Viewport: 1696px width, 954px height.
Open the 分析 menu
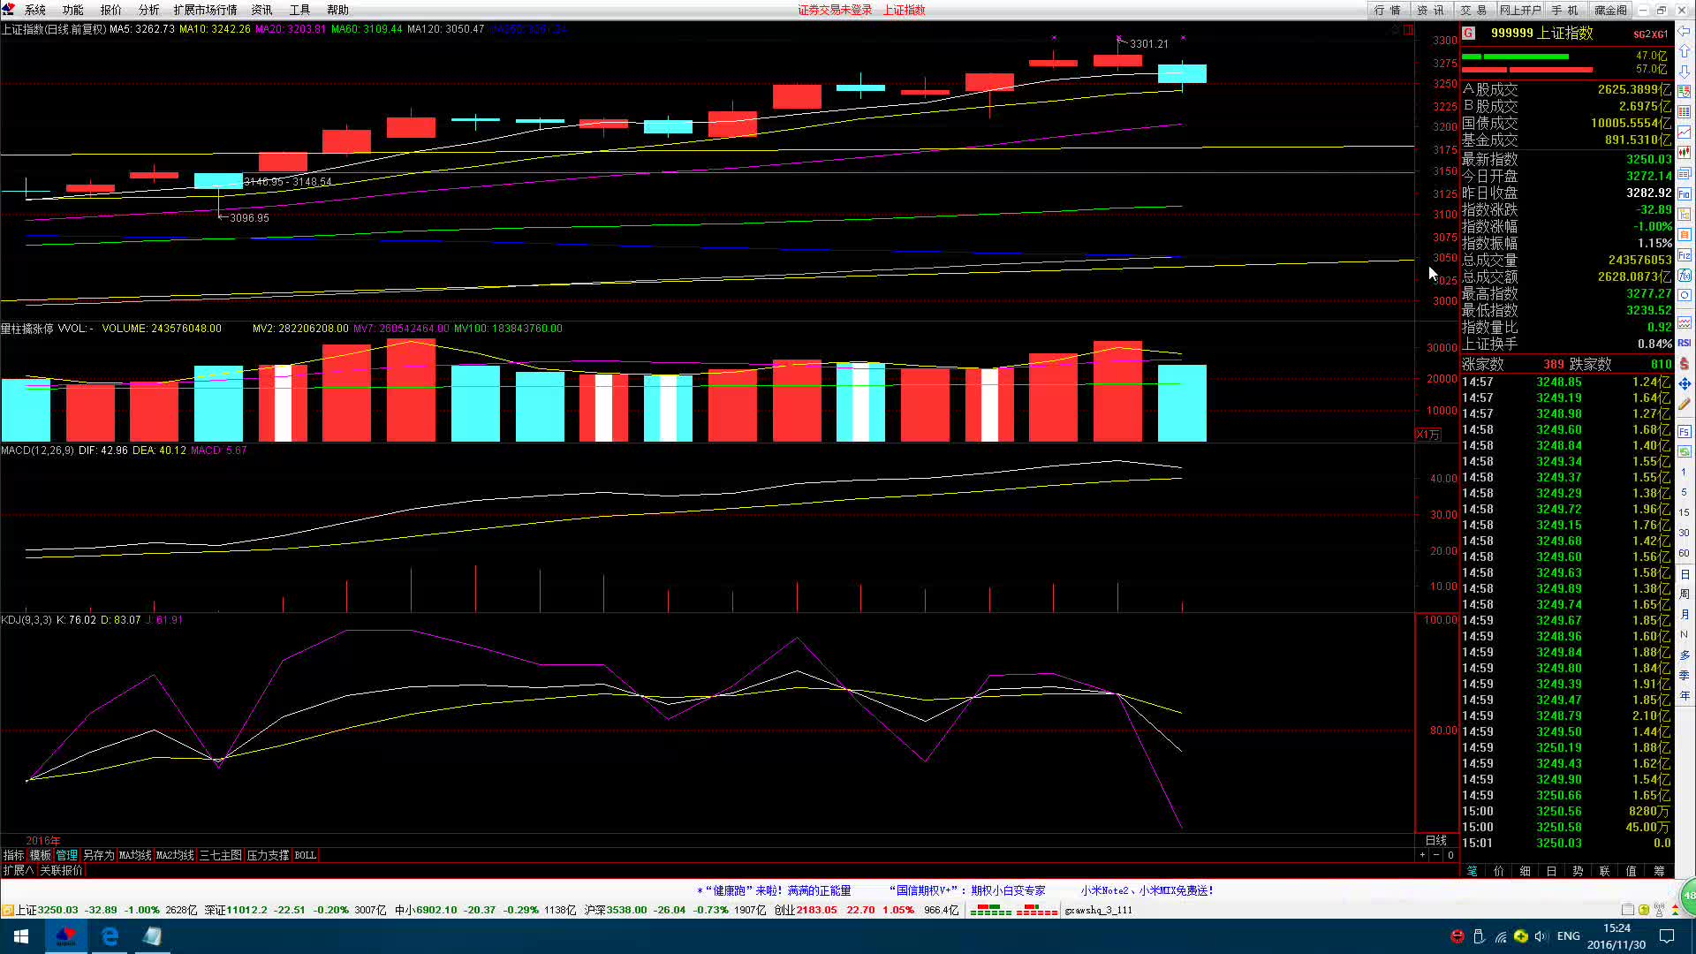coord(149,10)
